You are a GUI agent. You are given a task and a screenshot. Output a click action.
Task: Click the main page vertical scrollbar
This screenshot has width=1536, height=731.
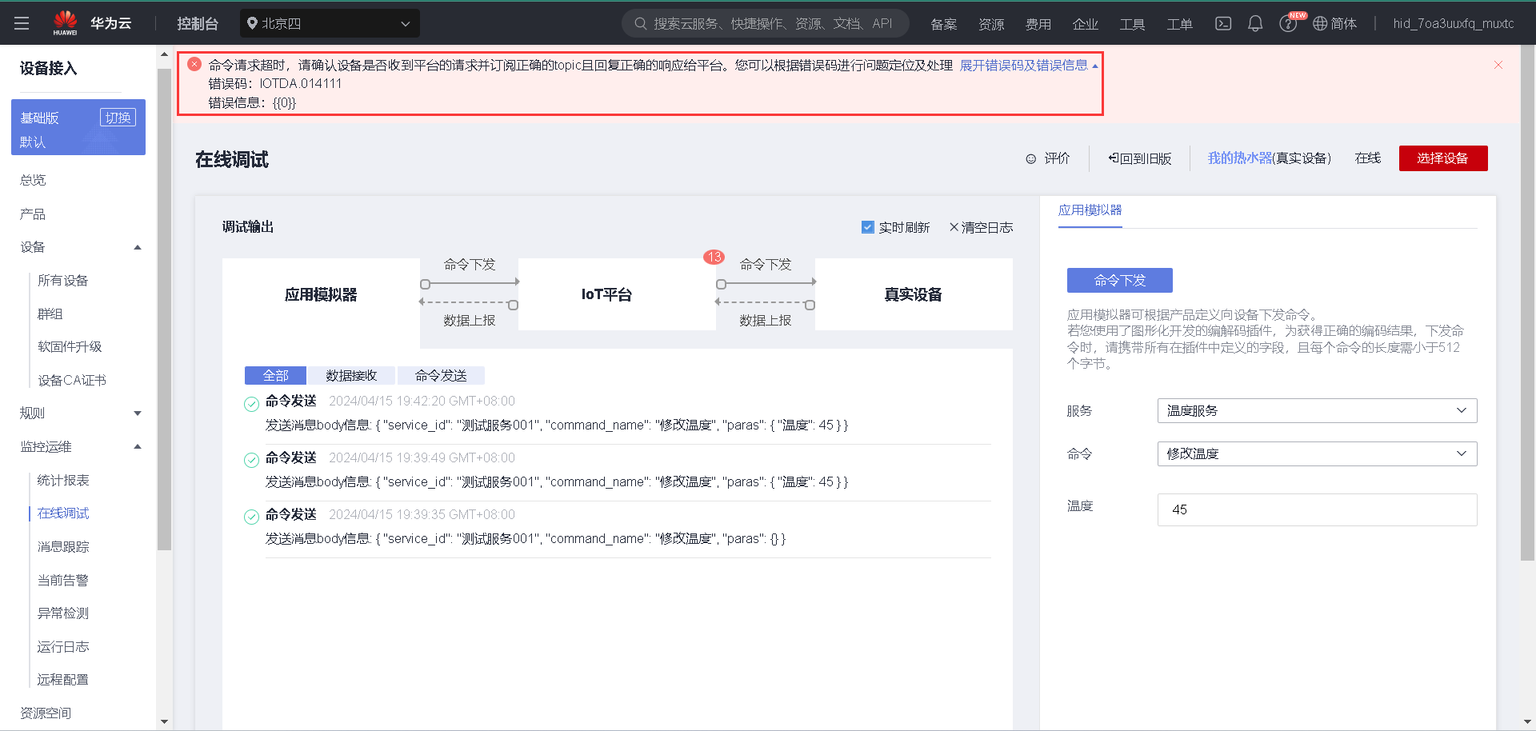(1527, 302)
